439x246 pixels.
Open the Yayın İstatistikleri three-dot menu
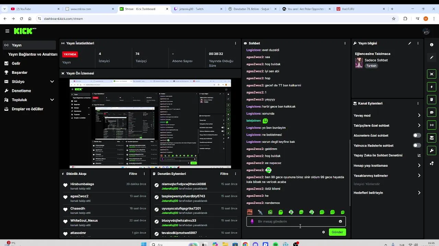(x=235, y=43)
